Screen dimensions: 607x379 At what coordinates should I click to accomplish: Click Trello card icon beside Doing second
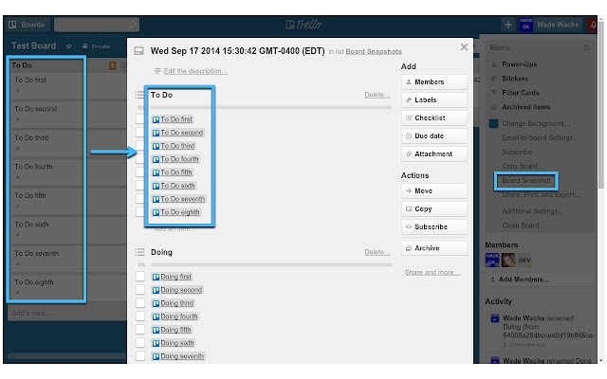pyautogui.click(x=156, y=290)
